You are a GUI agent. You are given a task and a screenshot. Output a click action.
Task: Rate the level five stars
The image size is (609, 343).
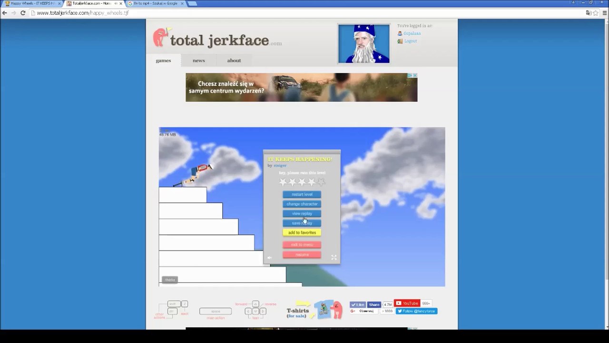click(321, 182)
